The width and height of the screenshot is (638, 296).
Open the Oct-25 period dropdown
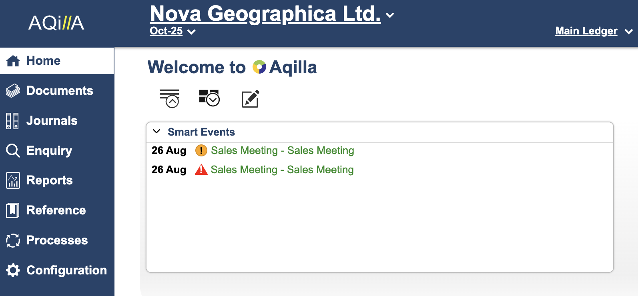[x=192, y=32]
